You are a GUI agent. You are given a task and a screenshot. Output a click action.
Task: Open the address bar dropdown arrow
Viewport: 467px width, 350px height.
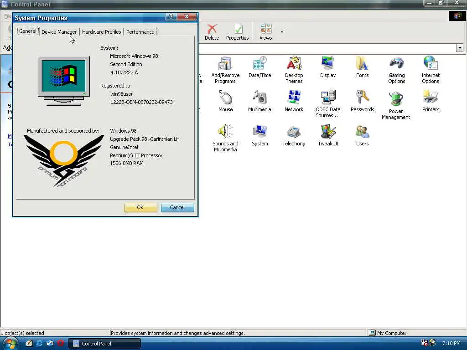(460, 47)
